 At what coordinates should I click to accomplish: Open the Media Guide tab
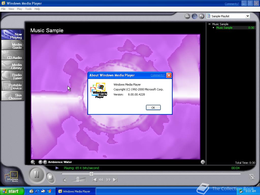13,45
